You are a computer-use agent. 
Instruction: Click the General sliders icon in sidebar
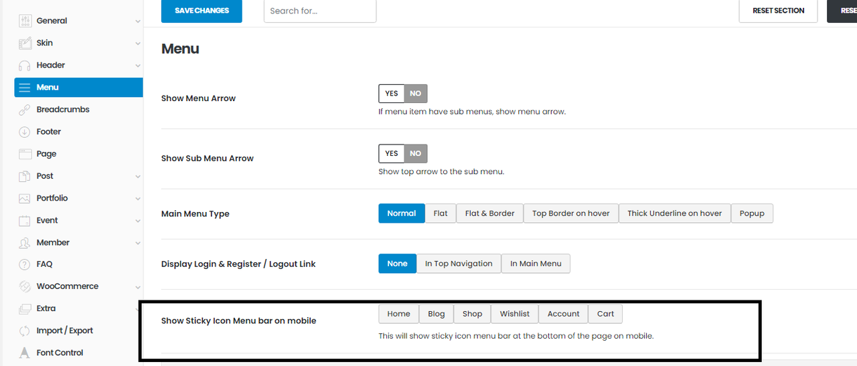(x=25, y=21)
